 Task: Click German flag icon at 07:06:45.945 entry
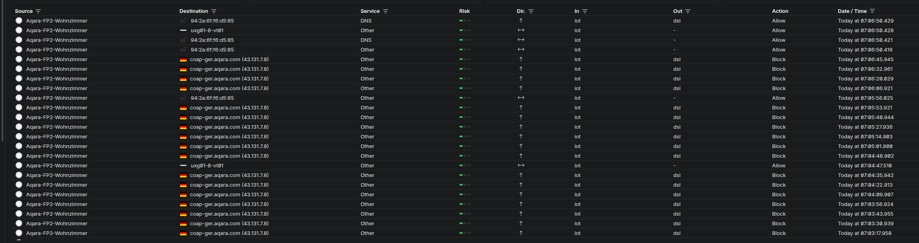pos(183,60)
